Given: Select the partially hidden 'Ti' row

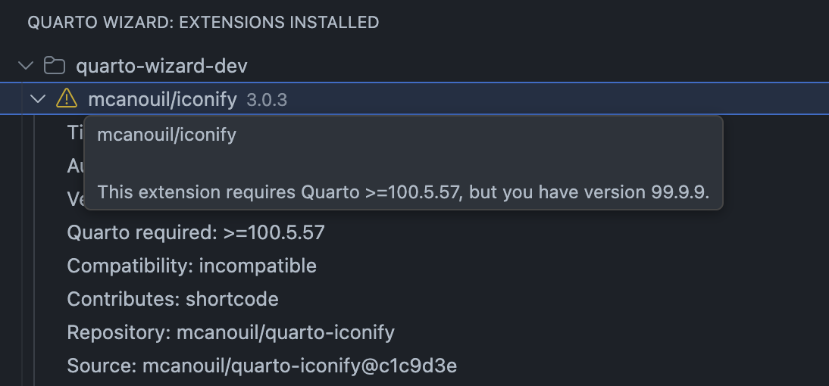Looking at the screenshot, I should pyautogui.click(x=75, y=132).
